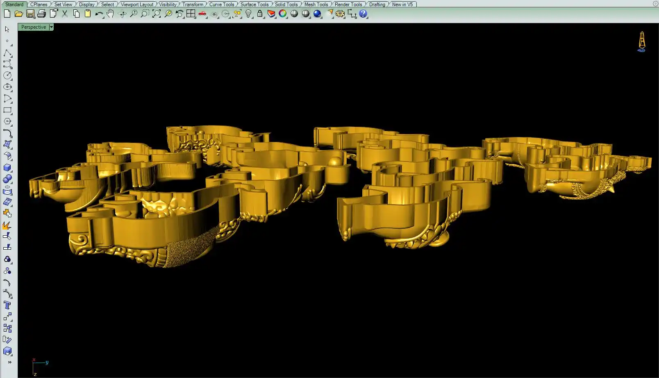
Task: Click the Help question mark button
Action: [x=363, y=14]
